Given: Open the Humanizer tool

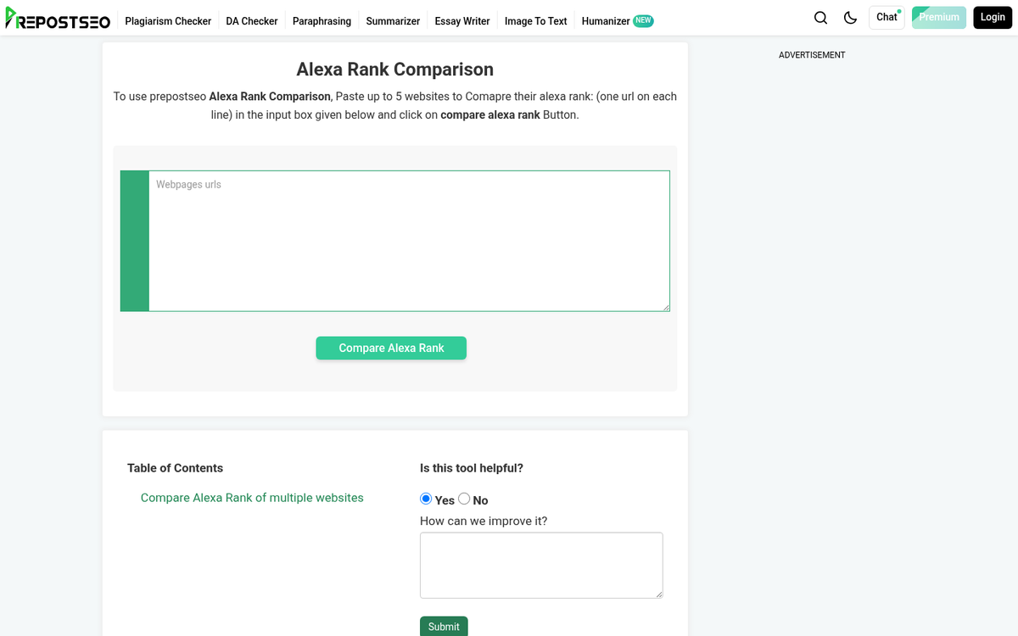Looking at the screenshot, I should (606, 21).
